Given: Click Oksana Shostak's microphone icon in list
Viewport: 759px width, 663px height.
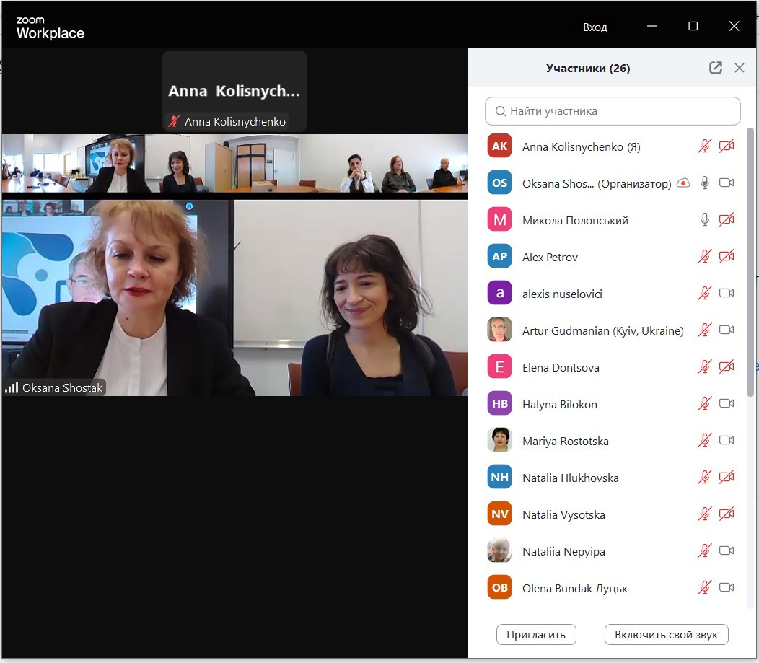Looking at the screenshot, I should [705, 183].
